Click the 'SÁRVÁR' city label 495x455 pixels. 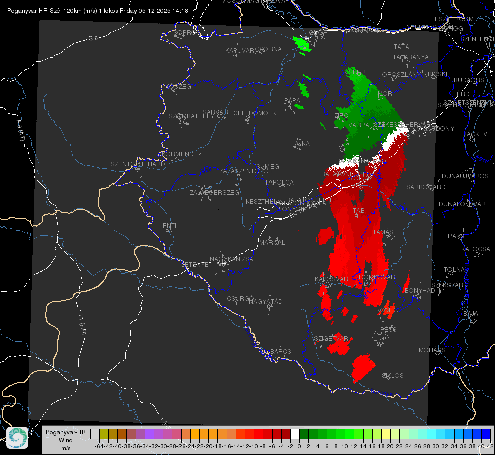pyautogui.click(x=215, y=112)
